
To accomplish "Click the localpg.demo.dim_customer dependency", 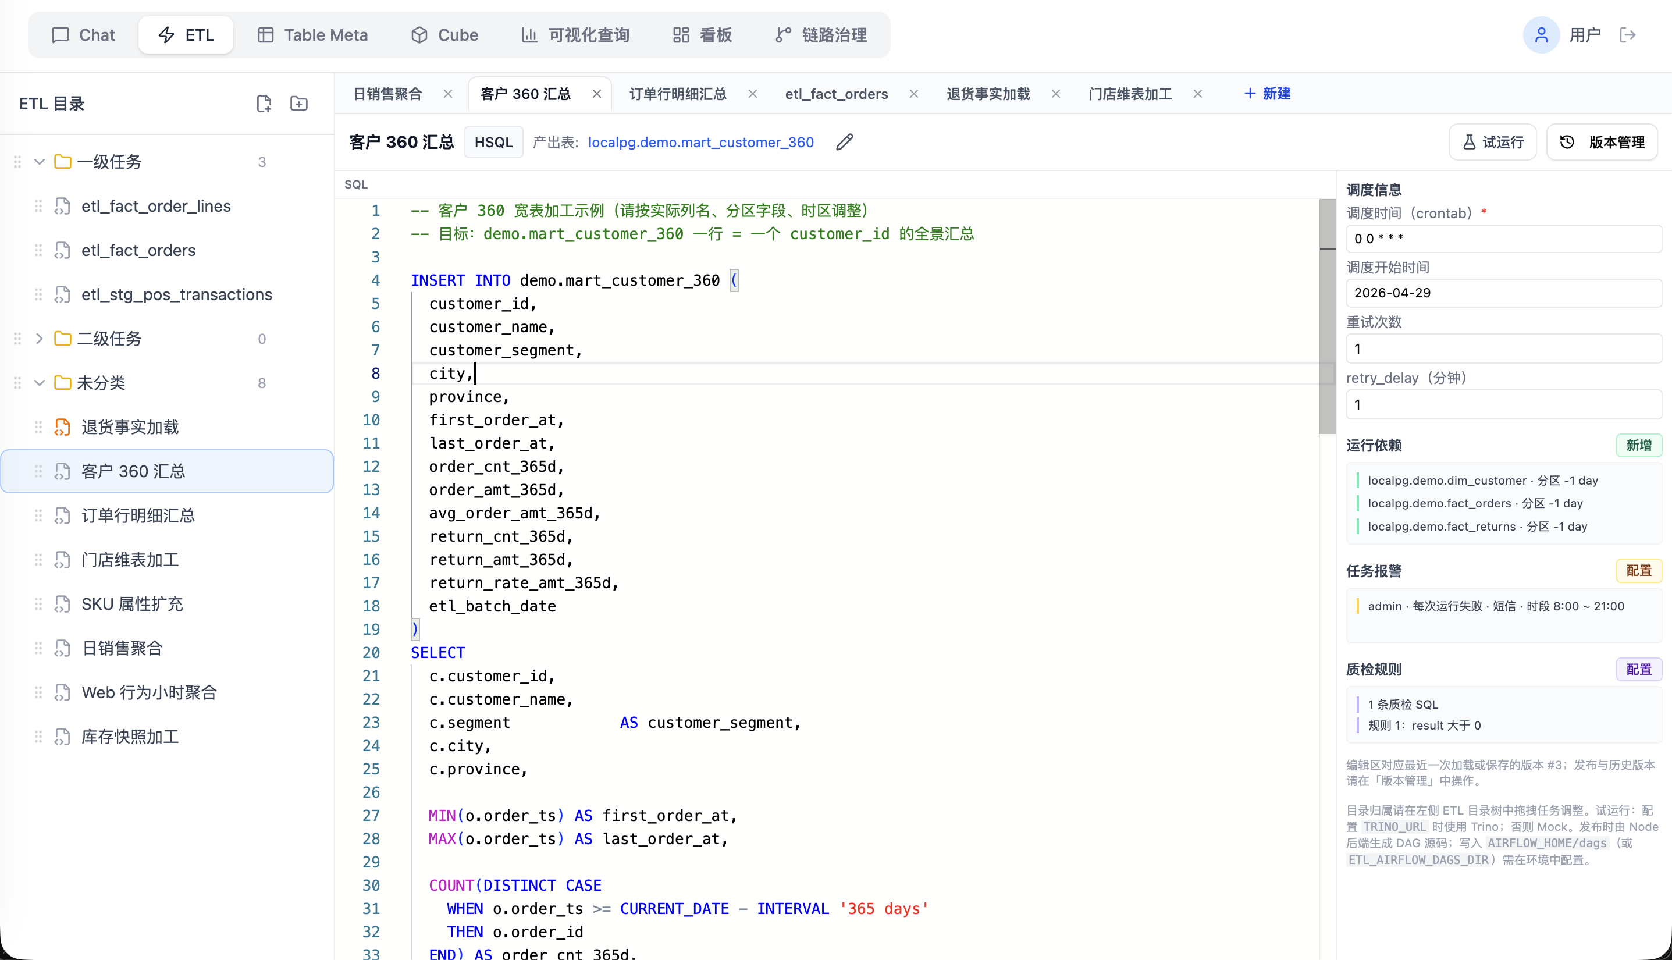I will [1482, 480].
